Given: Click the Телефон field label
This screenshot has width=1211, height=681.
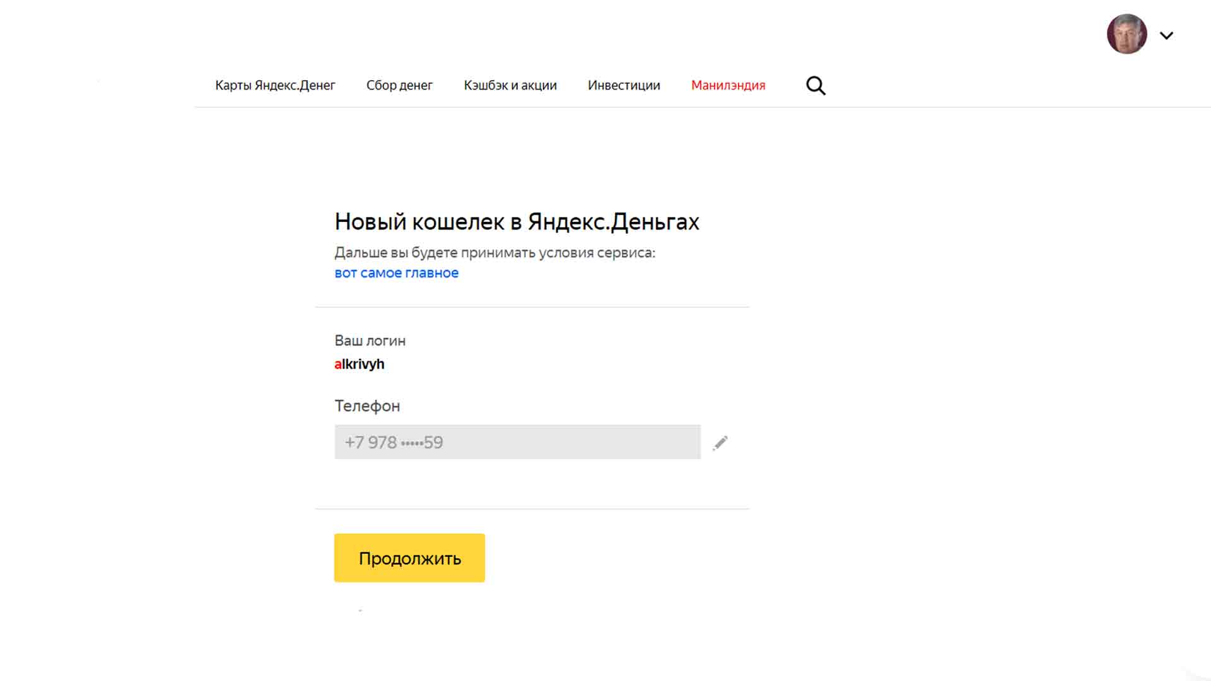Looking at the screenshot, I should (367, 406).
